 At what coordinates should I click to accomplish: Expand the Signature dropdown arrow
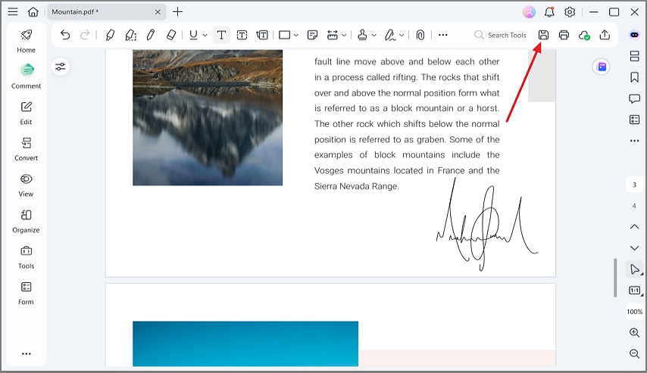tap(402, 36)
